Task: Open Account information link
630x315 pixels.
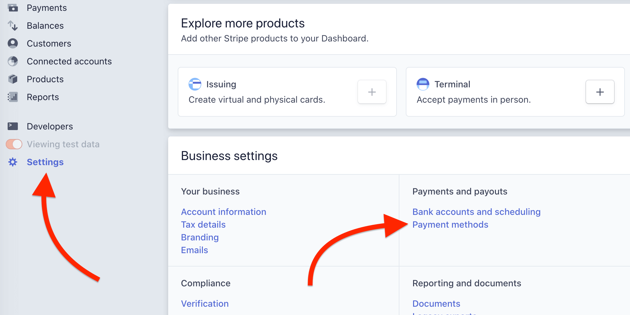Action: [x=223, y=212]
